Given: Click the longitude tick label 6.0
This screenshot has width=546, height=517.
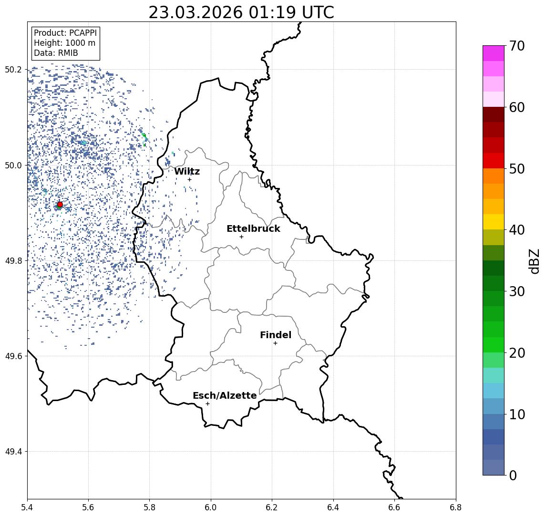Looking at the screenshot, I should click(x=211, y=507).
